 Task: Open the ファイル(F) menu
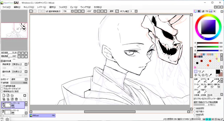7,7
